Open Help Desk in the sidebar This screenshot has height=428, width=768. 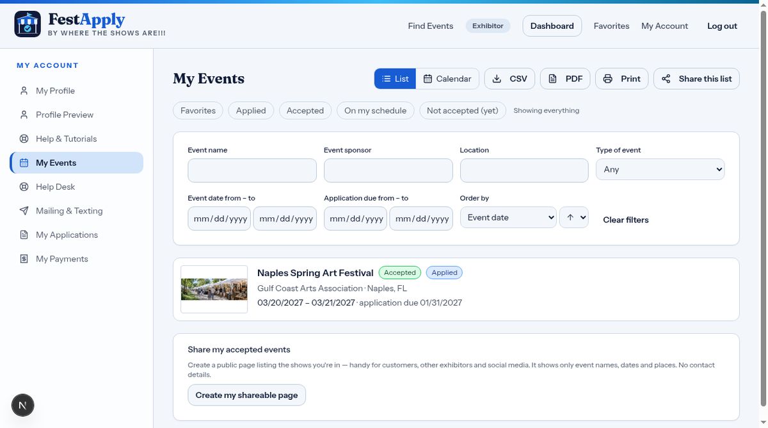(x=77, y=187)
